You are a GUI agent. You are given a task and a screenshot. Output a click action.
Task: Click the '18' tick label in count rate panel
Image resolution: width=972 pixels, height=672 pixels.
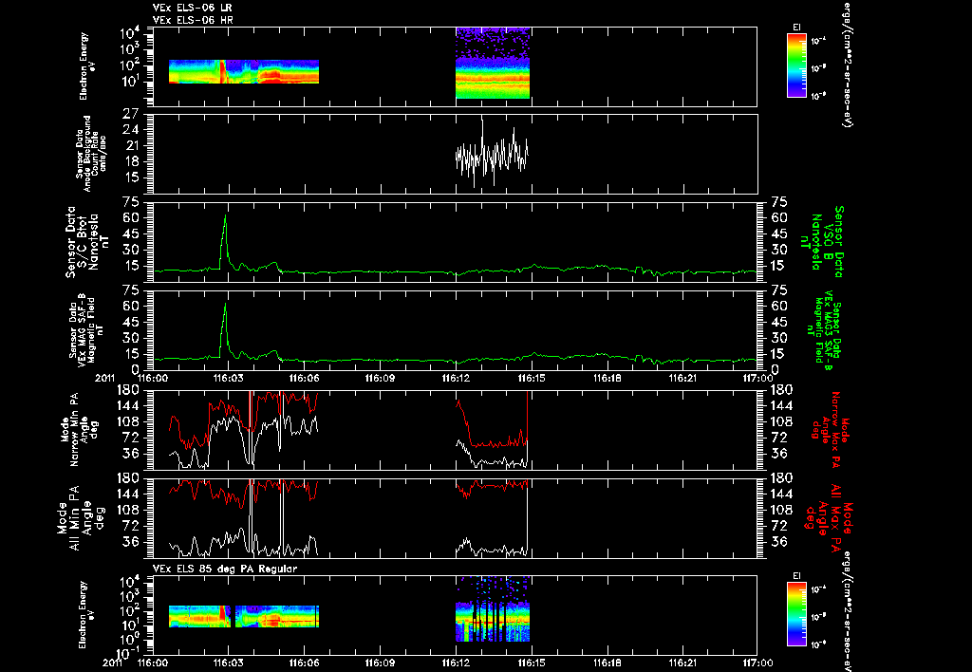point(131,161)
